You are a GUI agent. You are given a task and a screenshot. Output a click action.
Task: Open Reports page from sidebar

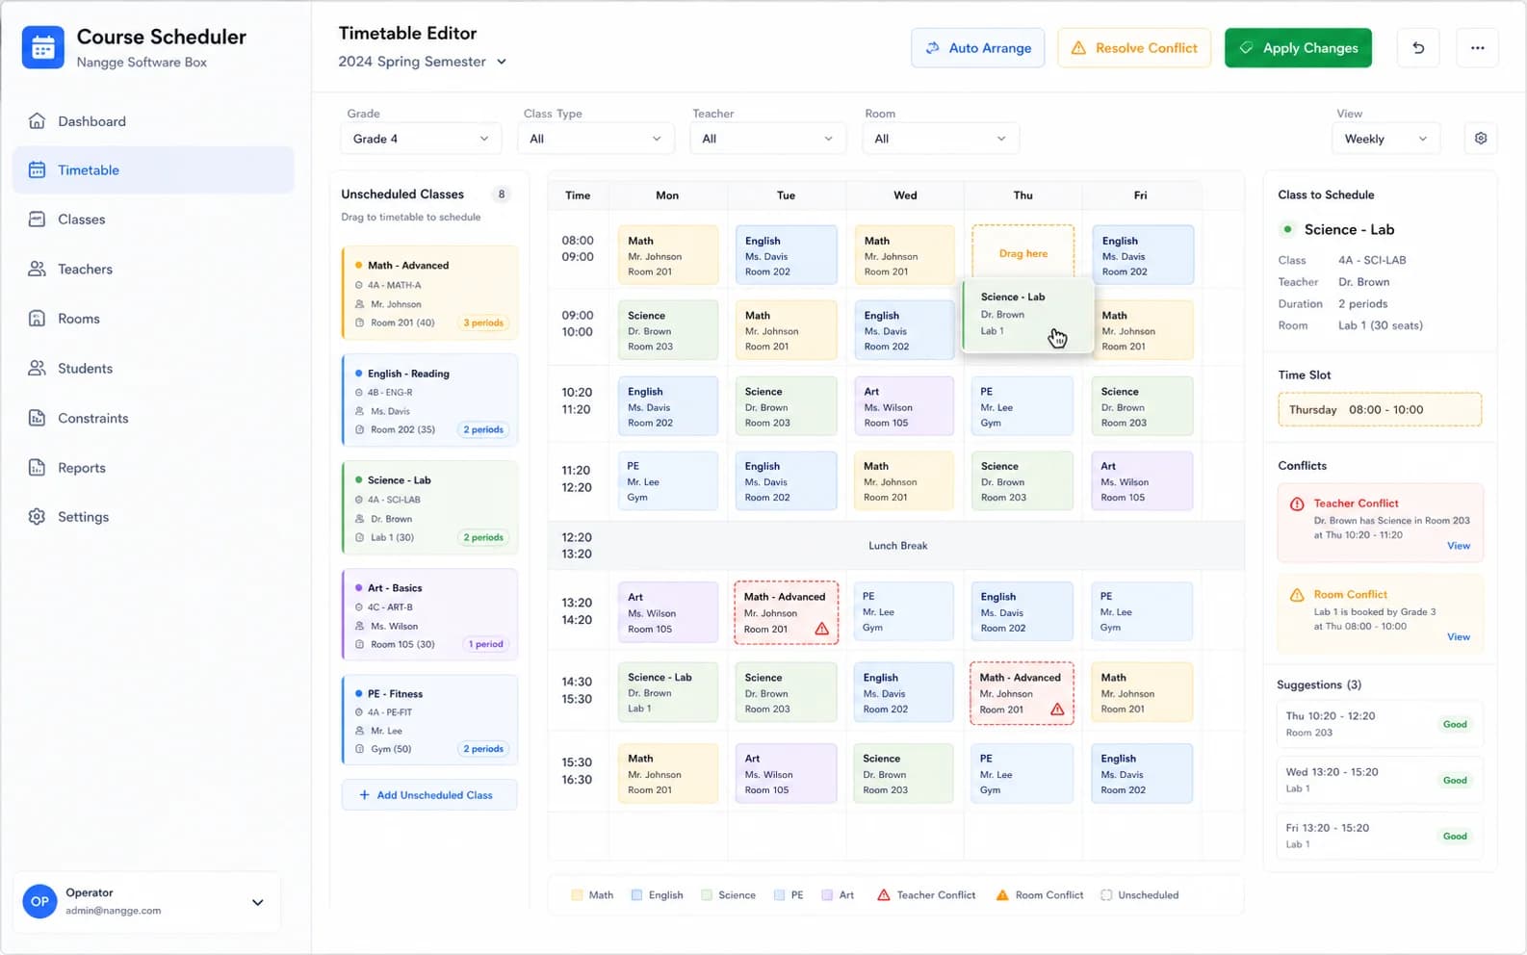pos(154,468)
